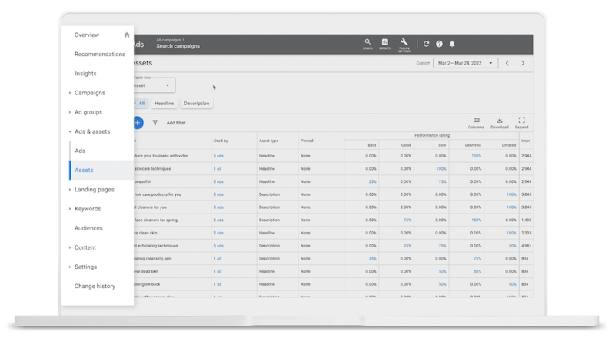Click the refresh icon in header
This screenshot has width=615, height=338.
point(427,44)
